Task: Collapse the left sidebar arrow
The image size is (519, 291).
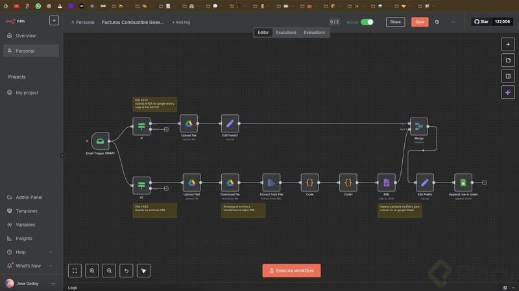Action: [x=62, y=155]
